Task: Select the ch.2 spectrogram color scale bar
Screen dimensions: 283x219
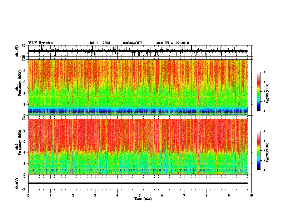Action: [x=259, y=151]
